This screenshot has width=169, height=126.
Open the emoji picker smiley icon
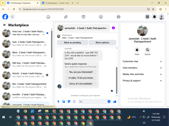[109, 101]
